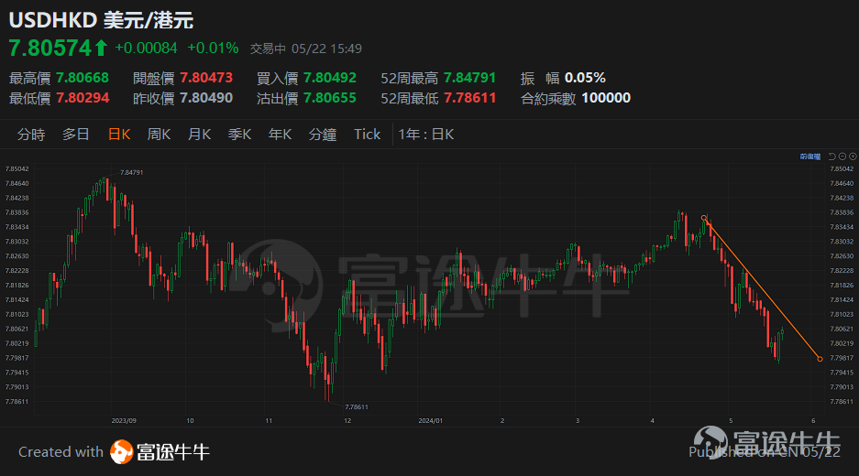Select the 日K chart tab
Screen dimensions: 859x476
[119, 134]
